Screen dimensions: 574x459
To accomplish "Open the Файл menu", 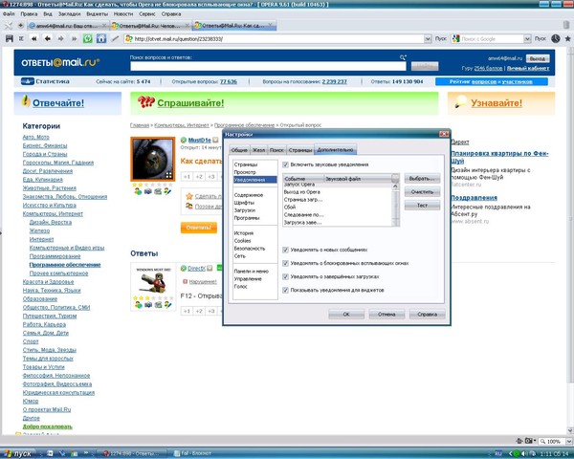I will [9, 14].
